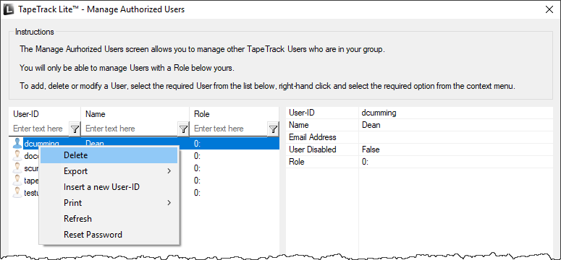Click the dcumming user avatar icon
The width and height of the screenshot is (561, 260).
(17, 144)
